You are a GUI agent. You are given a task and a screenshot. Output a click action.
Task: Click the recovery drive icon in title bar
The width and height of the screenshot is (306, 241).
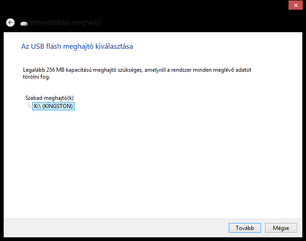point(24,23)
